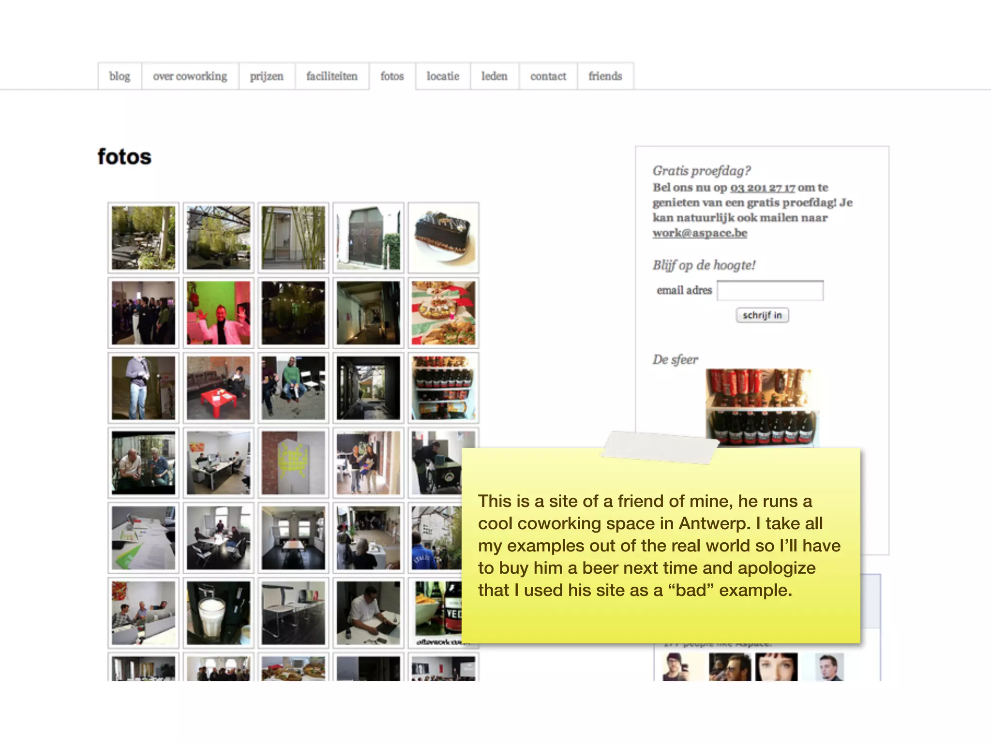The image size is (991, 743).
Task: Go to the faciliteiten tab
Action: click(x=331, y=76)
